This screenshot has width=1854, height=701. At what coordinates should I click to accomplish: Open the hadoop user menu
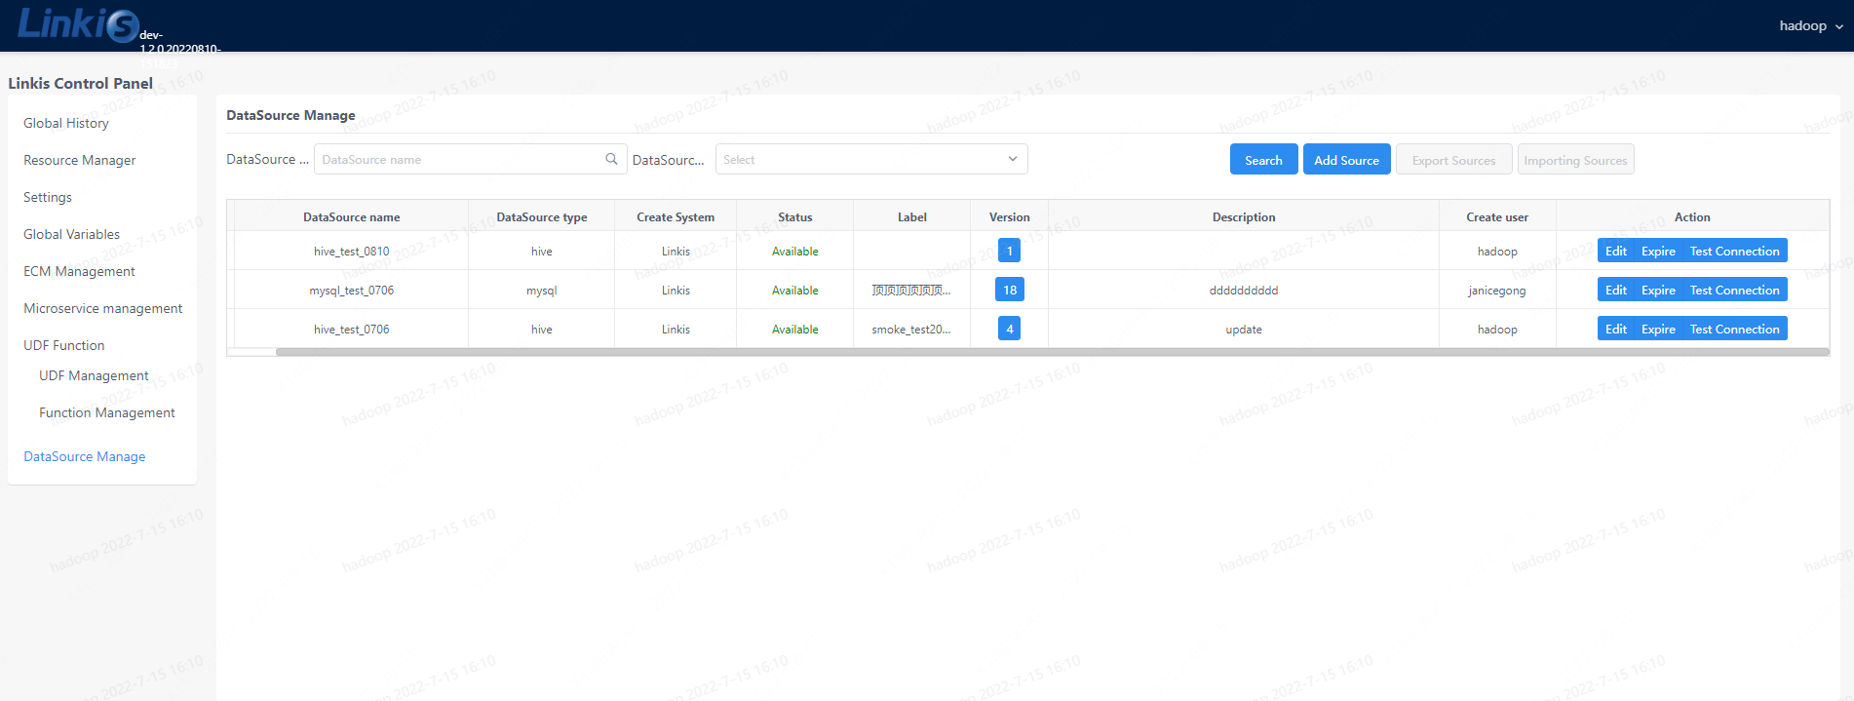click(1810, 26)
